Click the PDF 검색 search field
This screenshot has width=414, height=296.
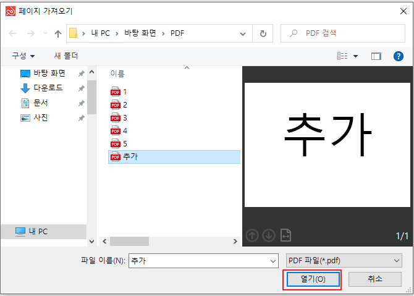[x=343, y=33]
